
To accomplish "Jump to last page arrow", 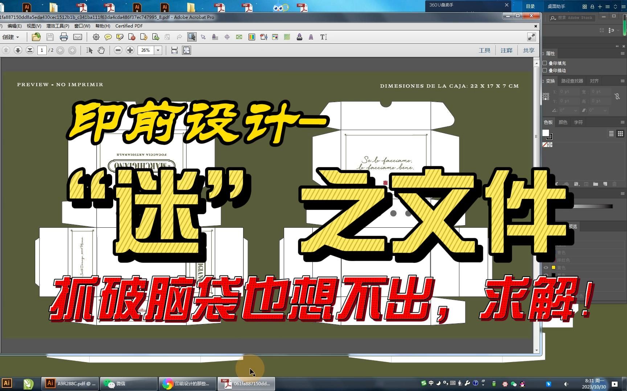I will click(30, 50).
